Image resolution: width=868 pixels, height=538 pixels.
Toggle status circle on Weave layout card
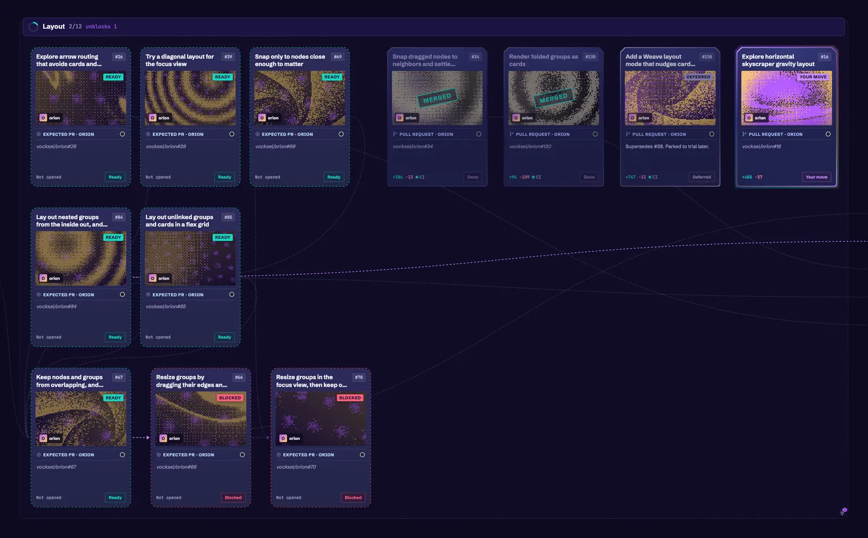pyautogui.click(x=712, y=134)
